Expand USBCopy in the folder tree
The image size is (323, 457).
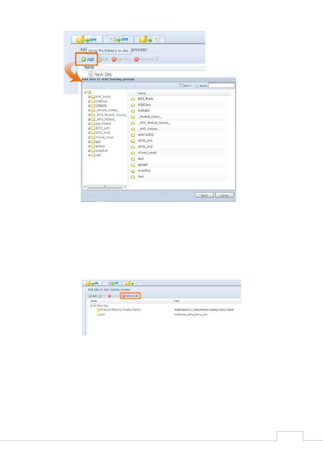click(89, 101)
